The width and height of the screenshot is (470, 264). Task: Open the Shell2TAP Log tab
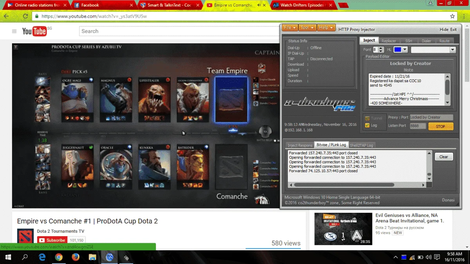362,145
